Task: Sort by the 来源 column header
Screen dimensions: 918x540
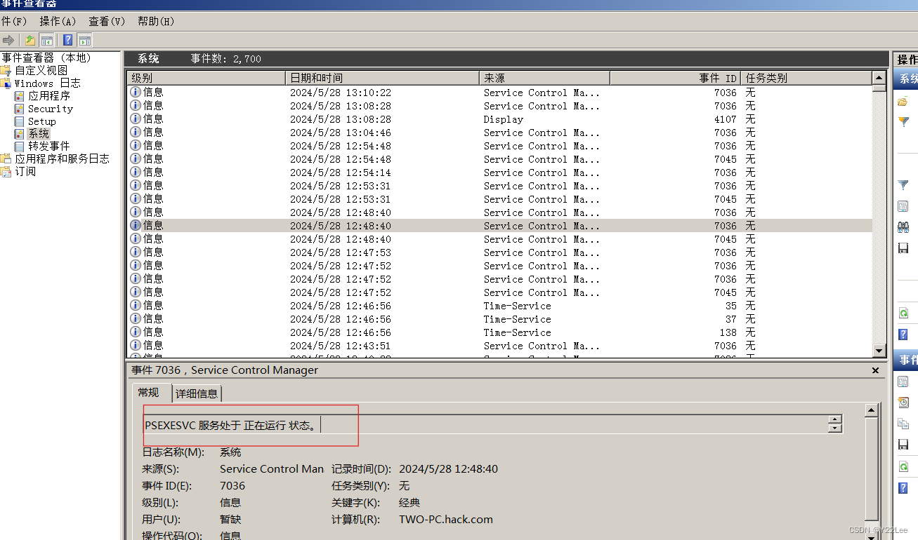Action: [544, 78]
